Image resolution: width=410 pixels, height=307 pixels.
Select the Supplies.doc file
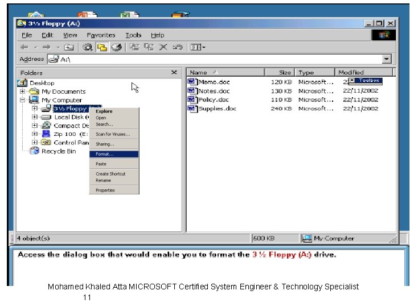218,109
